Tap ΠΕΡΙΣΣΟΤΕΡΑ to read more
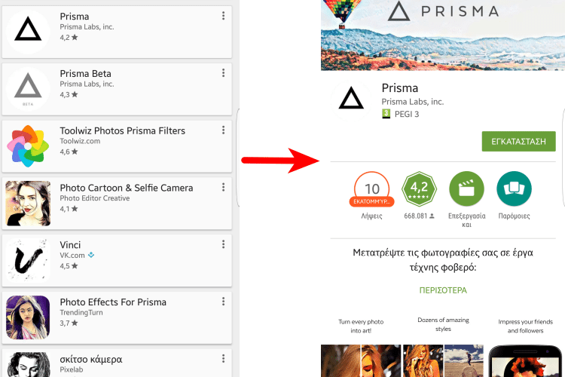Image resolution: width=565 pixels, height=377 pixels. [443, 290]
